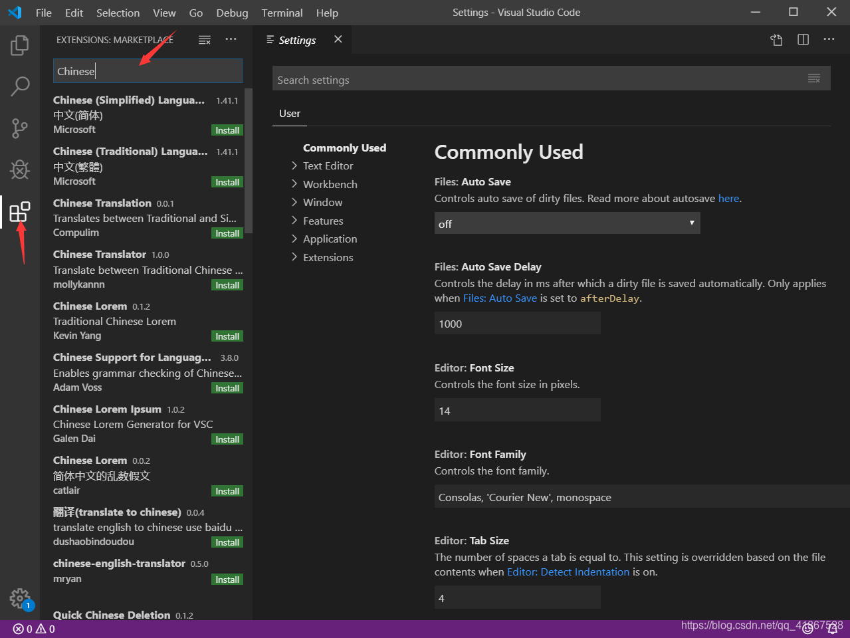Screen dimensions: 850x638
Task: Edit the Font Family text field
Action: (x=641, y=496)
